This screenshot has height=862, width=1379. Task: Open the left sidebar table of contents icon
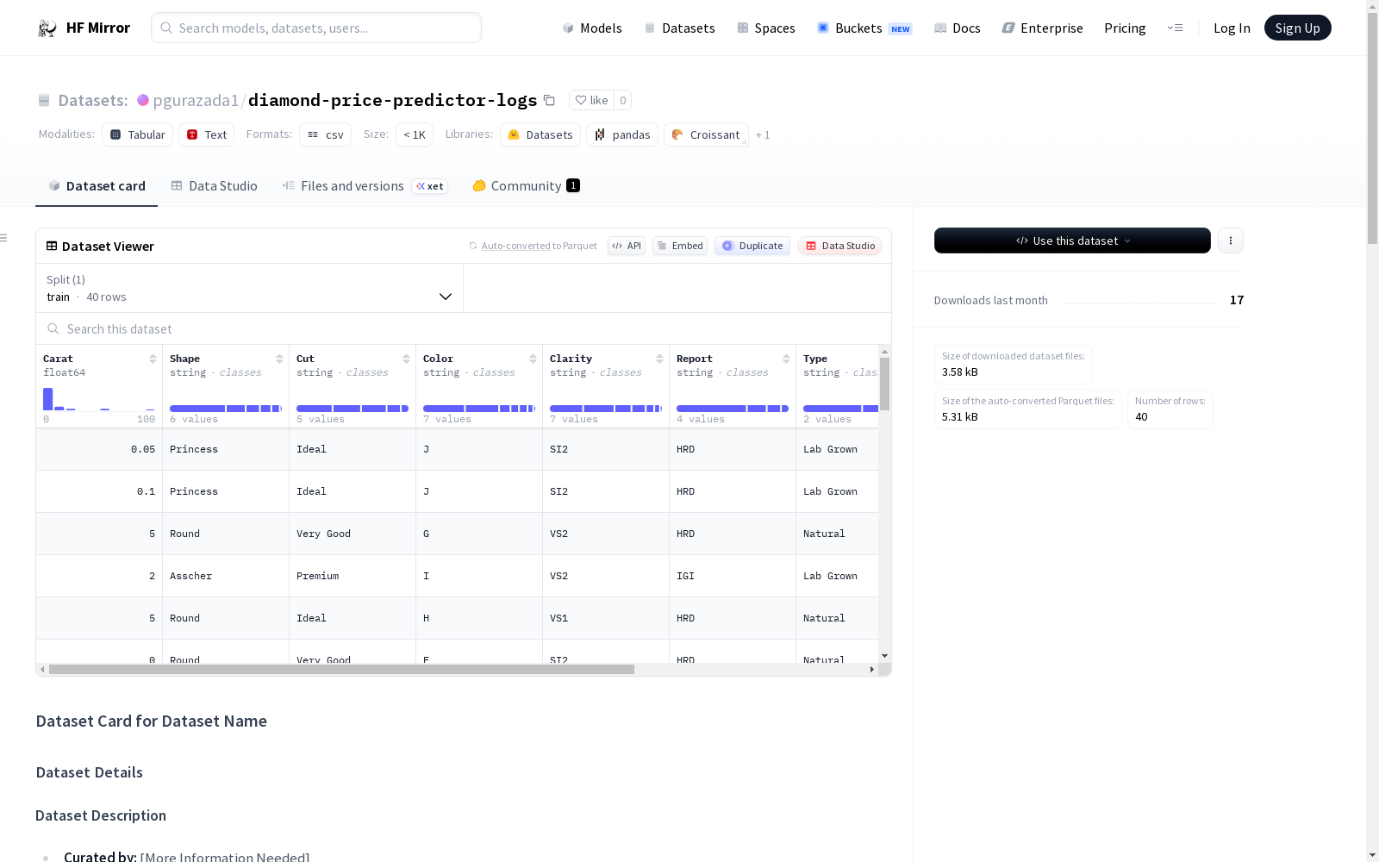4,238
